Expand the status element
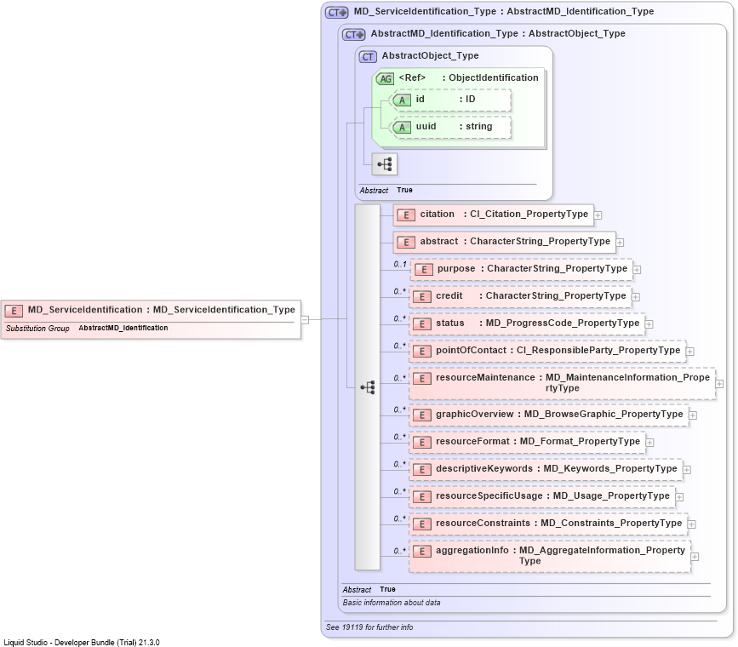The height and width of the screenshot is (647, 738). point(649,324)
